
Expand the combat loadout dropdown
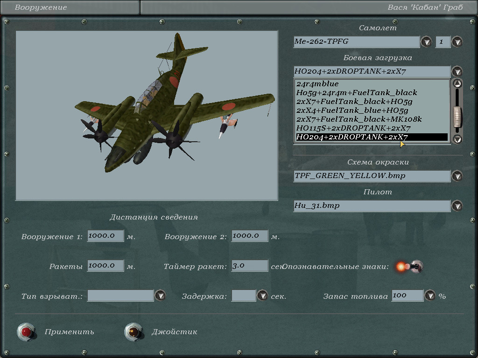pos(457,71)
